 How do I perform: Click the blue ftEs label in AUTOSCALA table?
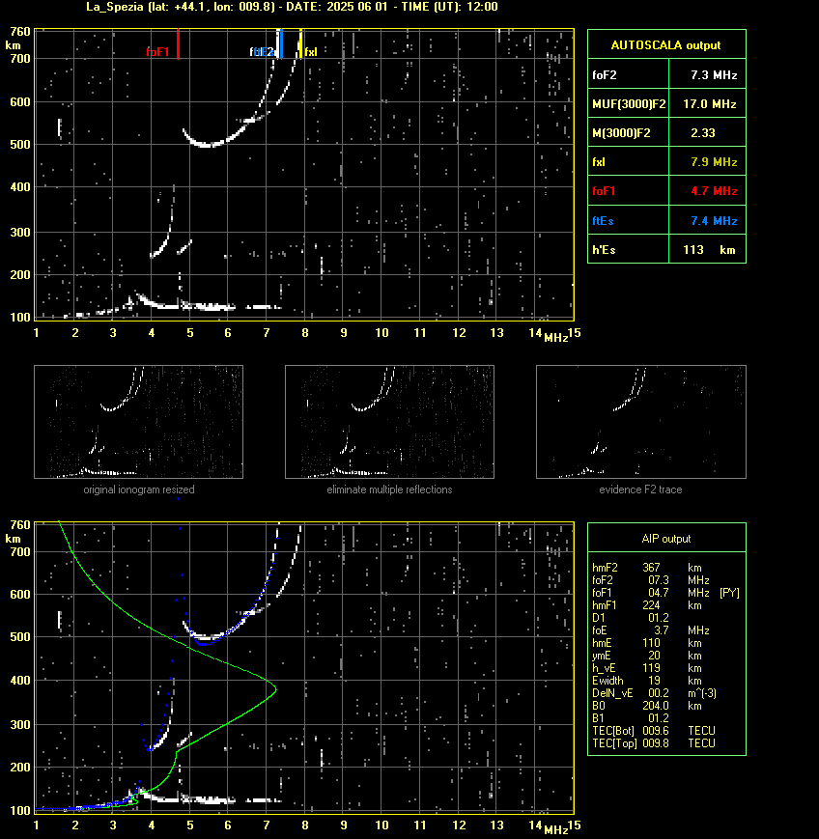coord(603,220)
